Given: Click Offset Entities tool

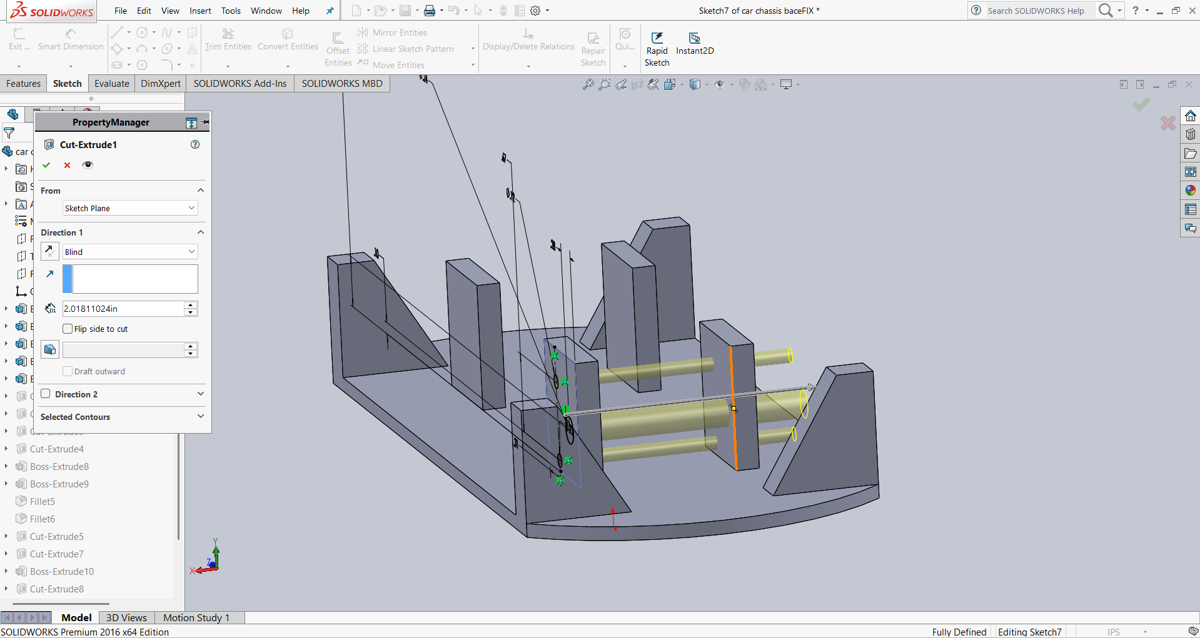Looking at the screenshot, I should (338, 49).
